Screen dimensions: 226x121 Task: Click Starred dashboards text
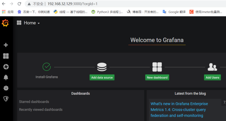pyautogui.click(x=34, y=102)
